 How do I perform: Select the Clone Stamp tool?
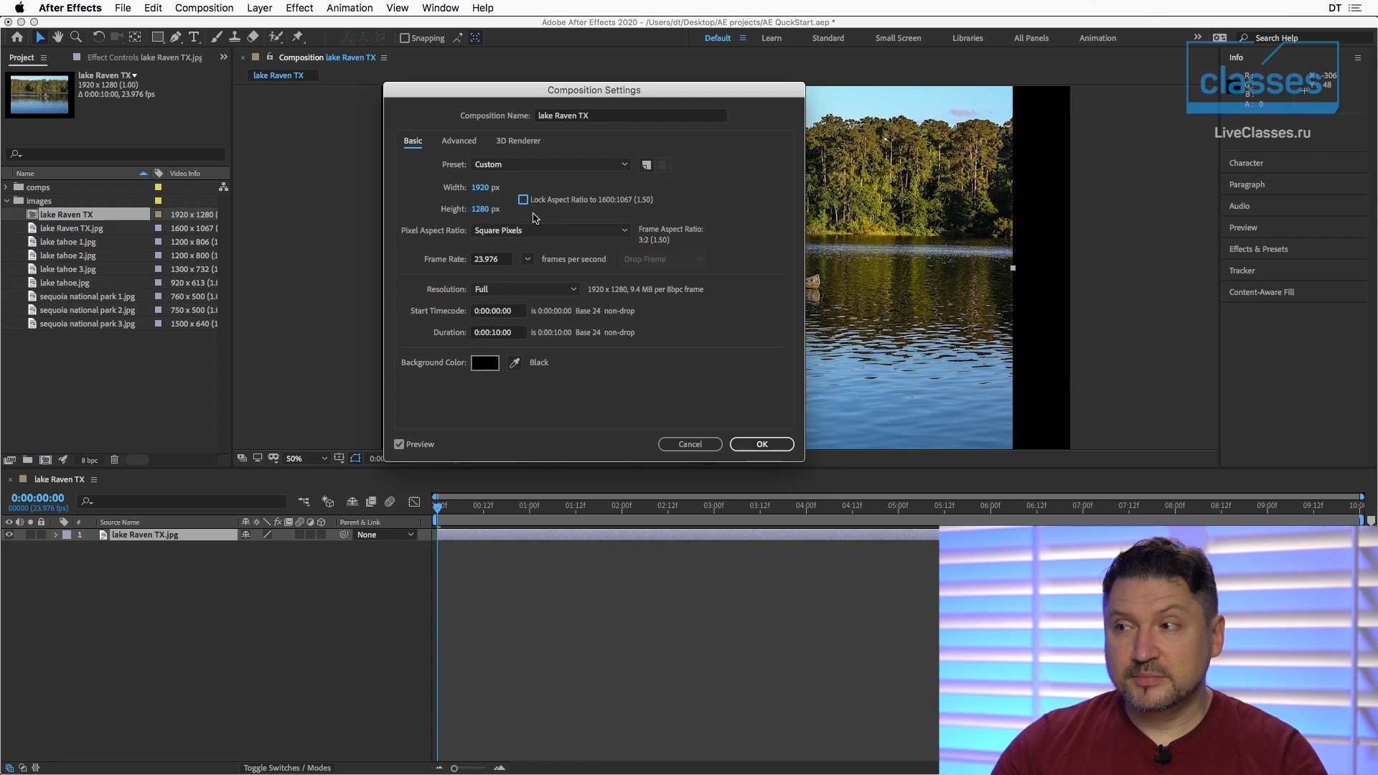[x=234, y=37]
